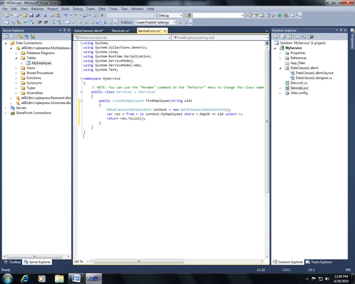Image resolution: width=355 pixels, height=284 pixels.
Task: Toggle bookmark on the current line
Action: click(x=68, y=22)
